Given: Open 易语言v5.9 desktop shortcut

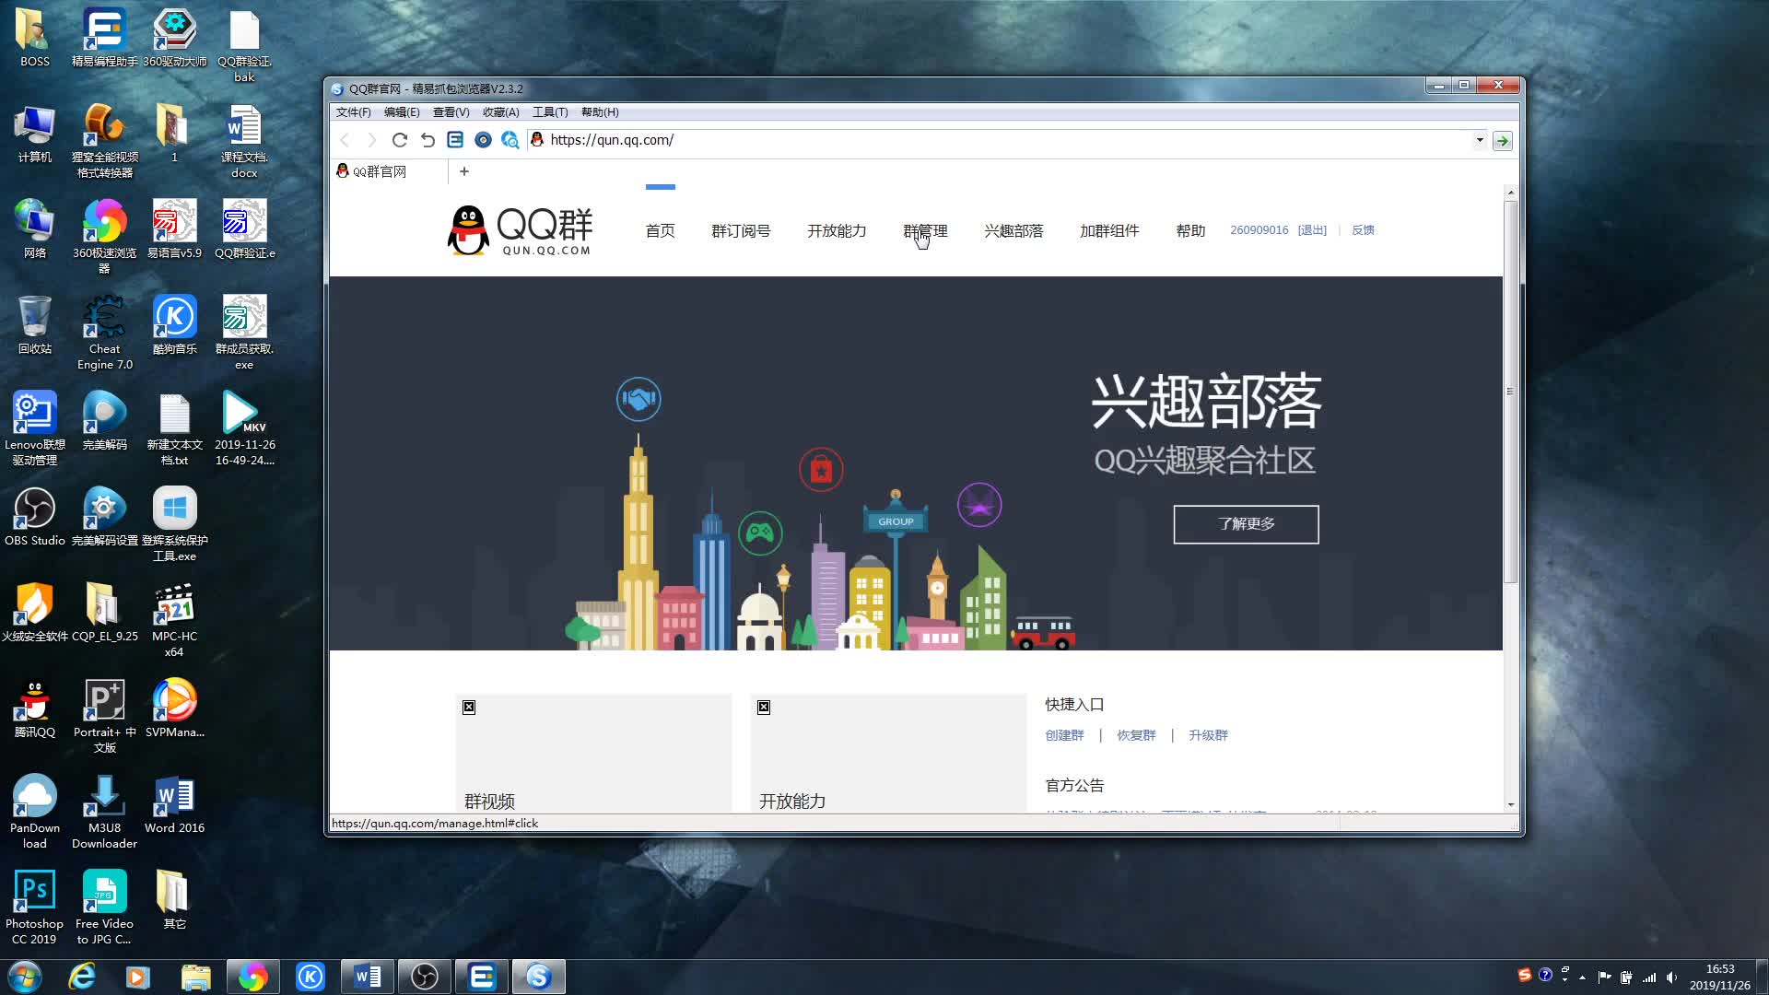Looking at the screenshot, I should pos(175,229).
